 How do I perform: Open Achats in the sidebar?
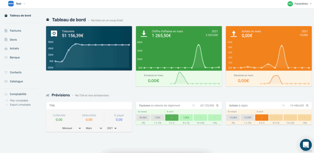pyautogui.click(x=14, y=49)
